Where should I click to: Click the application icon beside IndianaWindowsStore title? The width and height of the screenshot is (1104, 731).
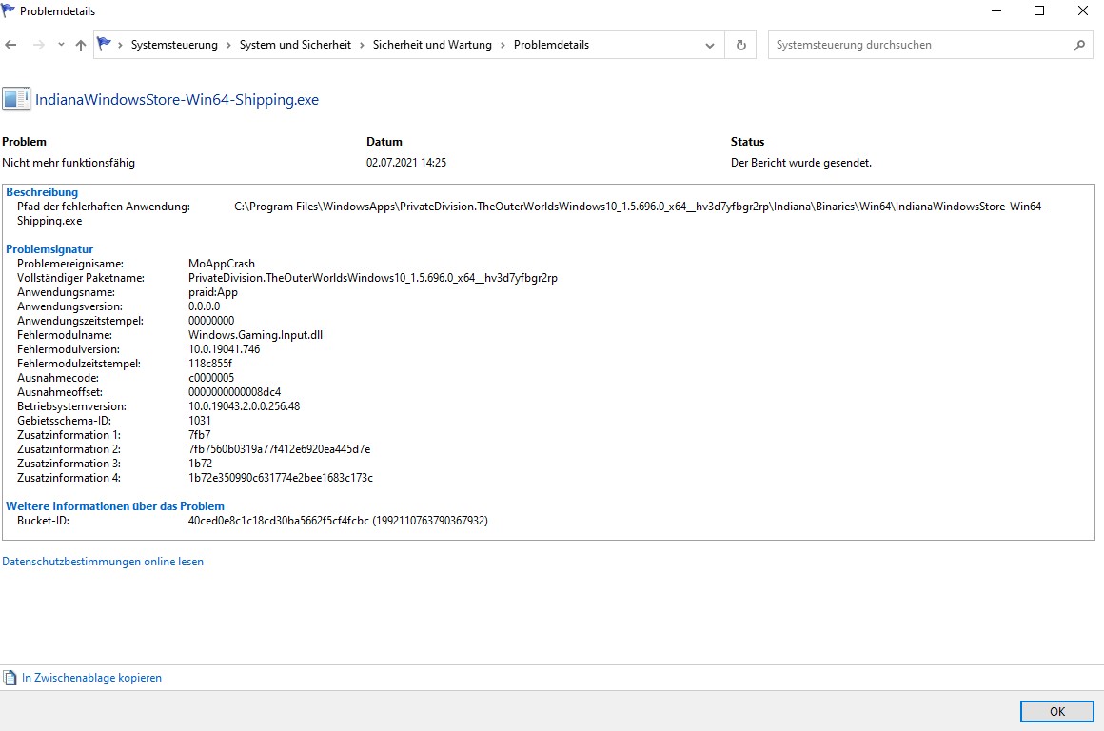pyautogui.click(x=16, y=99)
